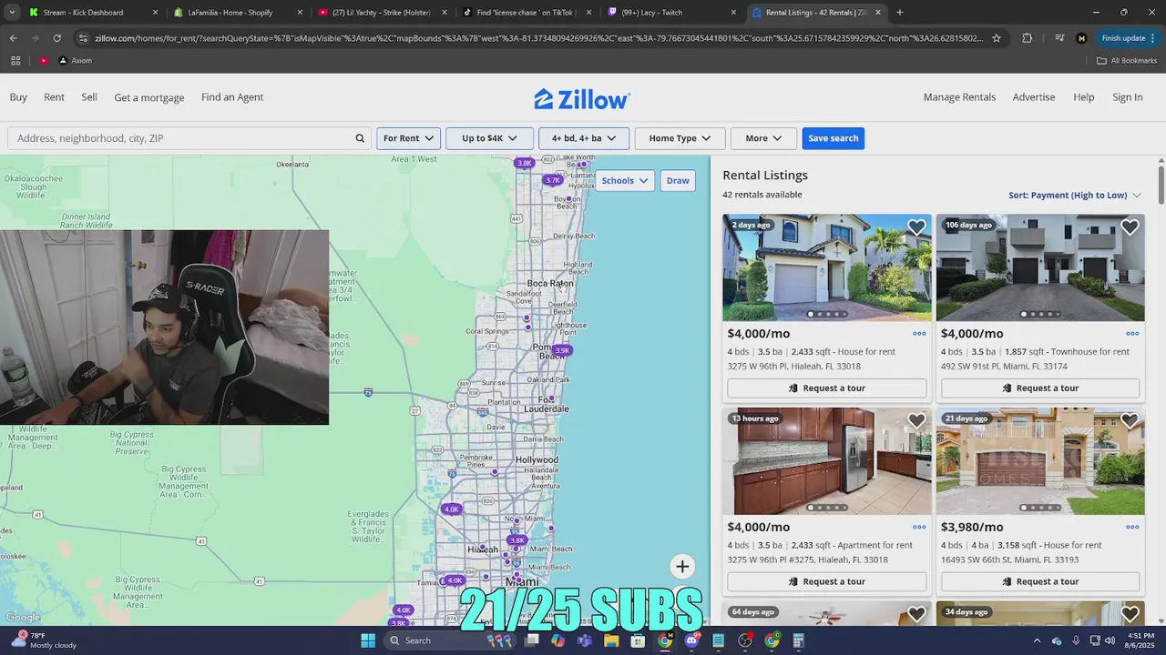
Task: Click the Save search button
Action: pyautogui.click(x=834, y=138)
